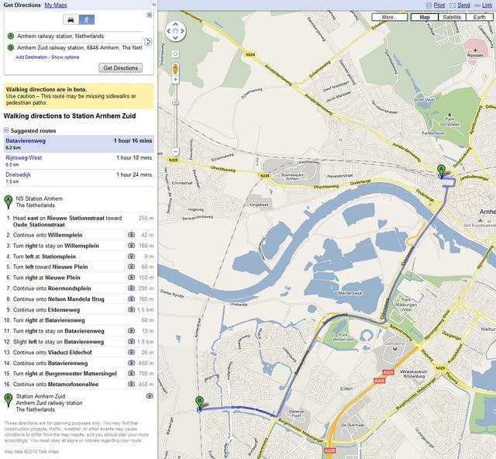Click Show options link

[x=65, y=57]
